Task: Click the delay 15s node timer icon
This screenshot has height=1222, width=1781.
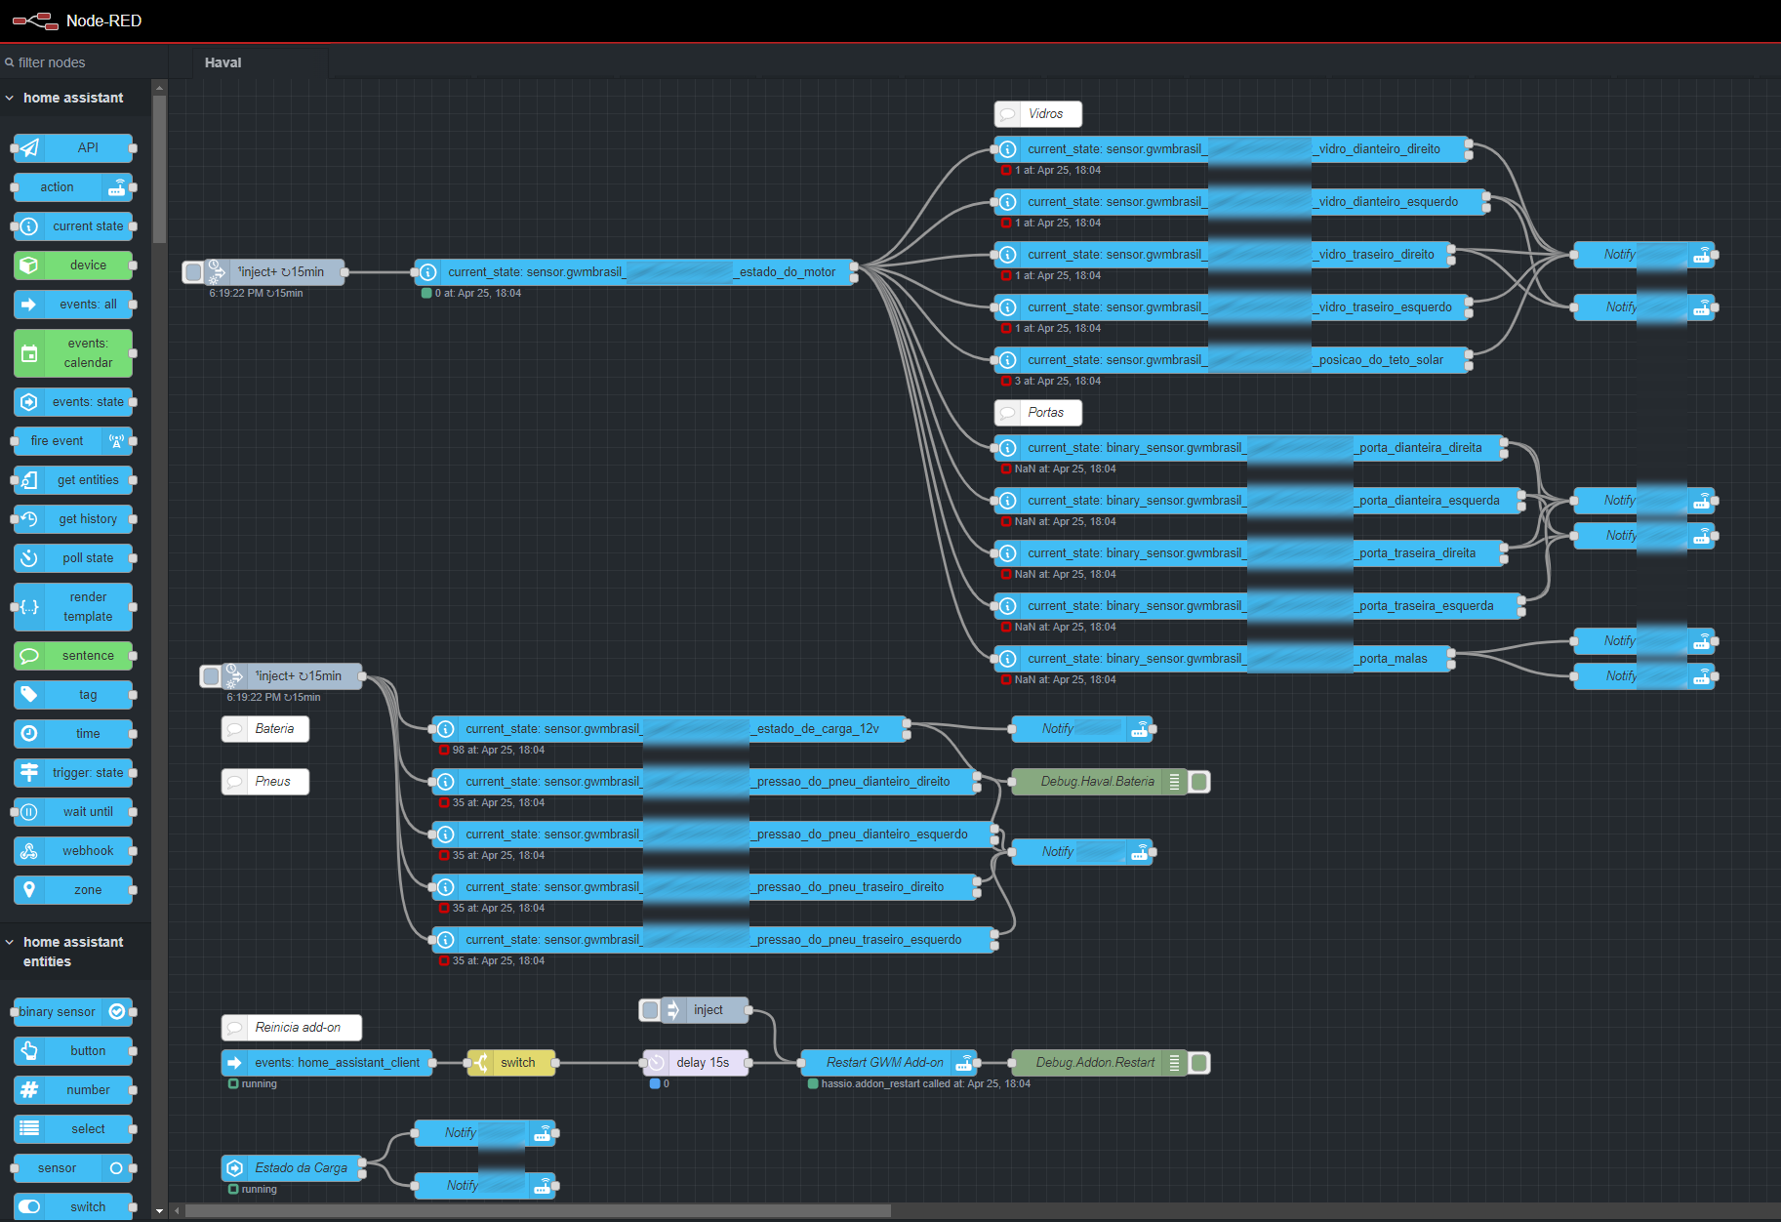Action: [657, 1063]
